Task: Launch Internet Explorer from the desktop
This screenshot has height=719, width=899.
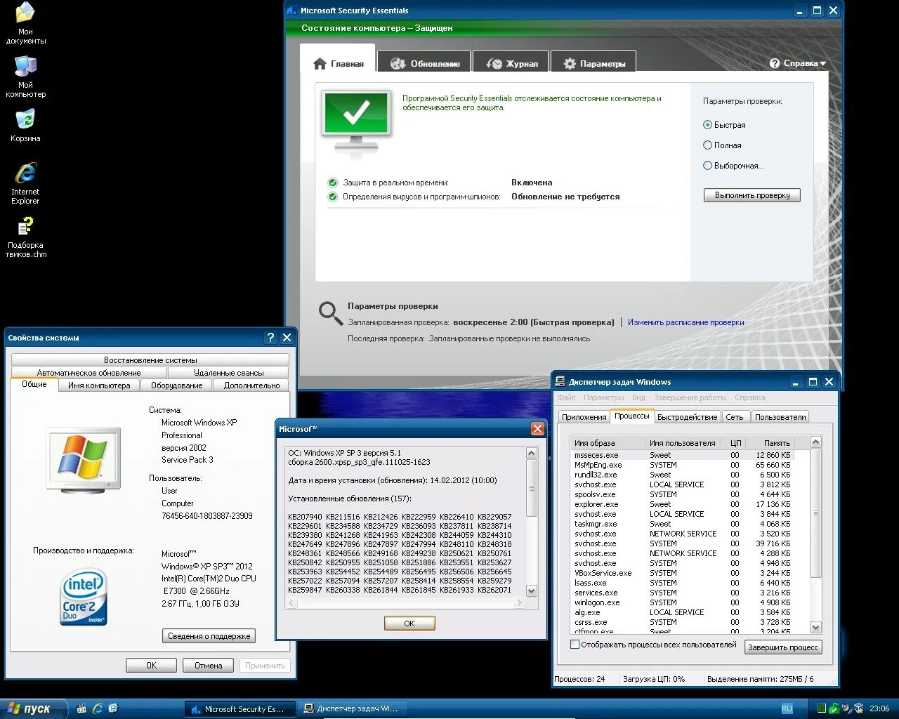Action: tap(25, 183)
